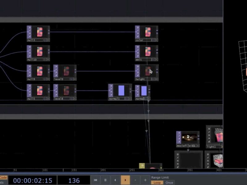Screen dimensions: 247x185
Task: Toggle Bypass arrow flag on normal1 node
Action: coord(111,92)
